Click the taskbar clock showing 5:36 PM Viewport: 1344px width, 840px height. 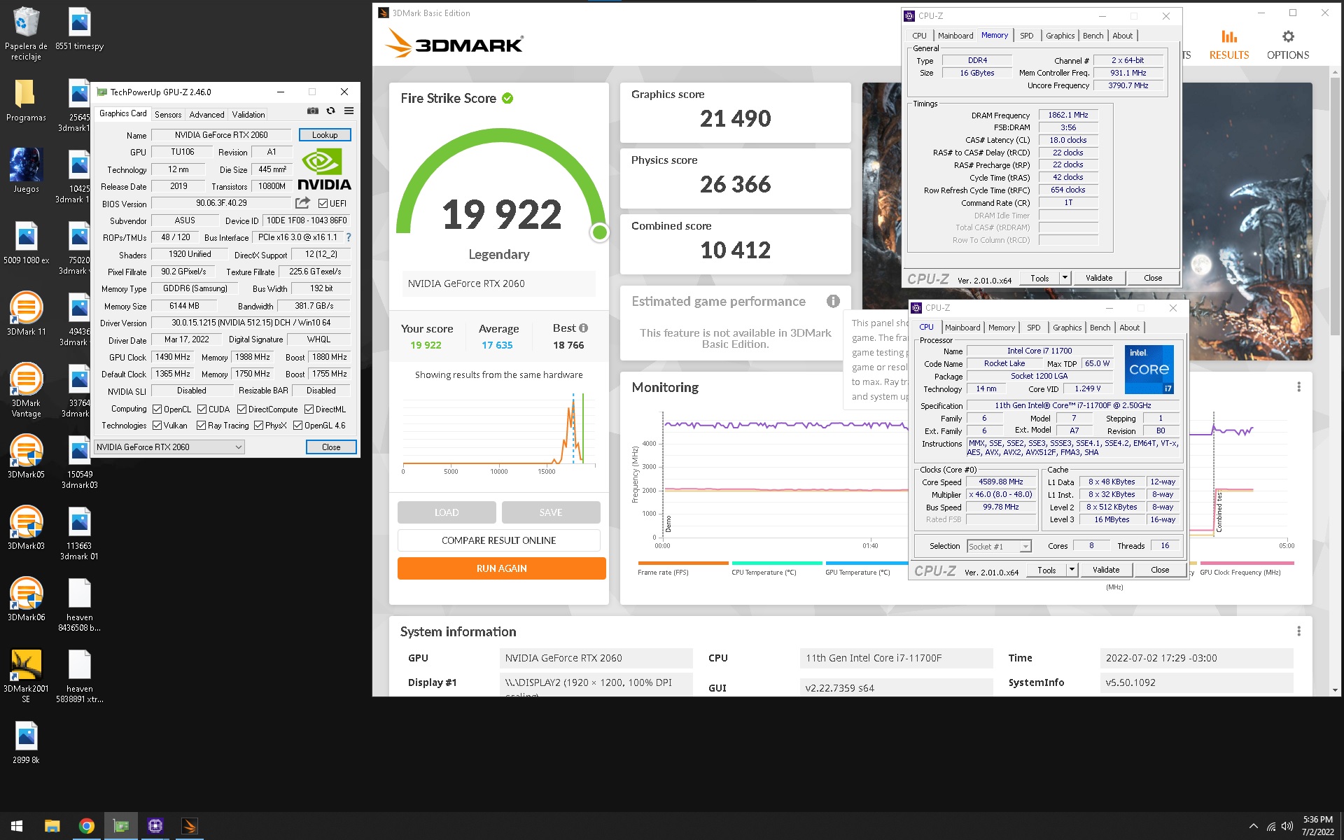(1317, 826)
